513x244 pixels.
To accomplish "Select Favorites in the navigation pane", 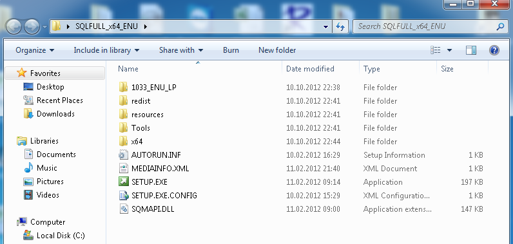I will point(45,73).
